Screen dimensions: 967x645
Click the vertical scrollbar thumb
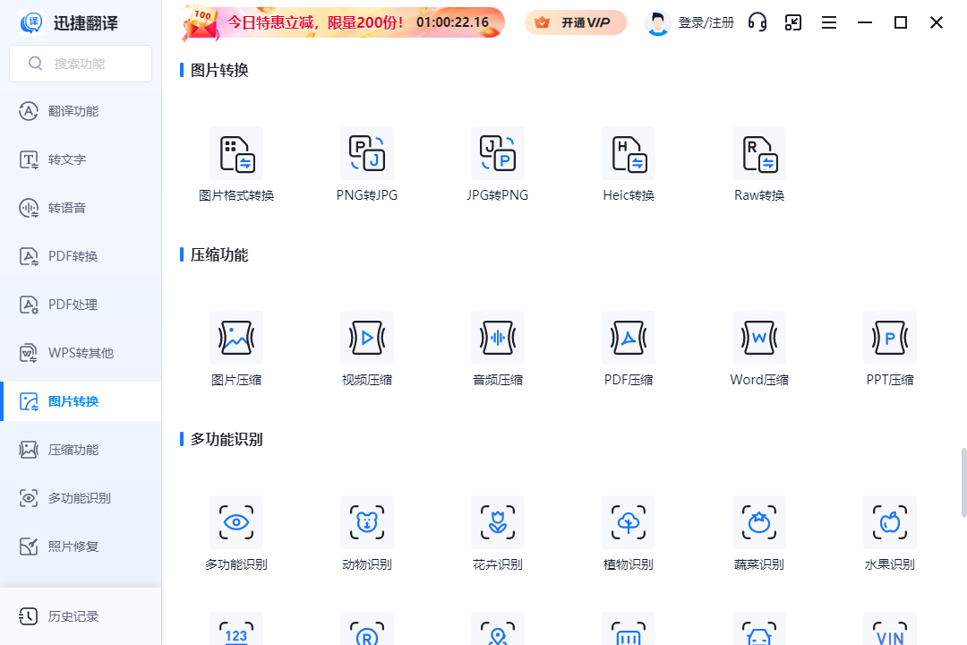pyautogui.click(x=963, y=483)
